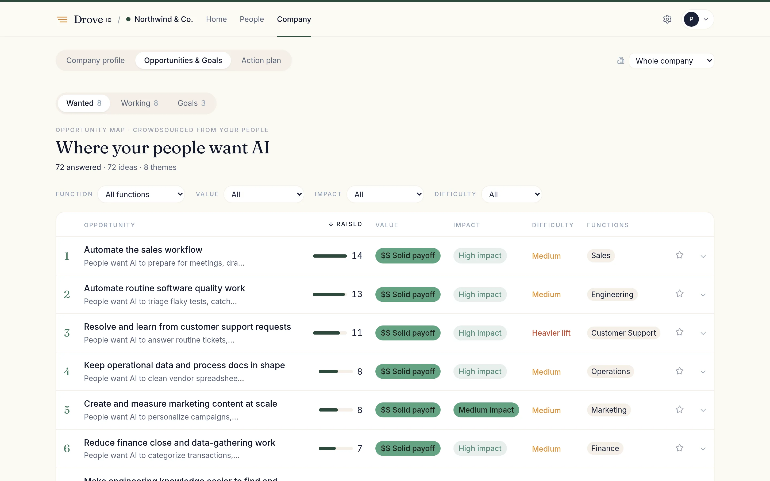
Task: Show the Working 8 list
Action: click(139, 103)
